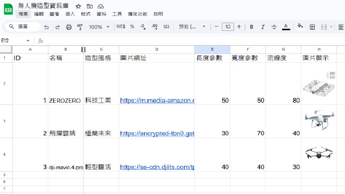Open the m.media-amazon image link
The image size is (345, 194).
(157, 101)
